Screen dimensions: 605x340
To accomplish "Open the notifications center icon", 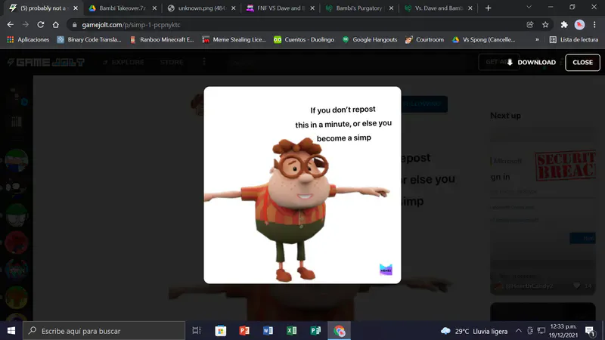I will tap(590, 331).
